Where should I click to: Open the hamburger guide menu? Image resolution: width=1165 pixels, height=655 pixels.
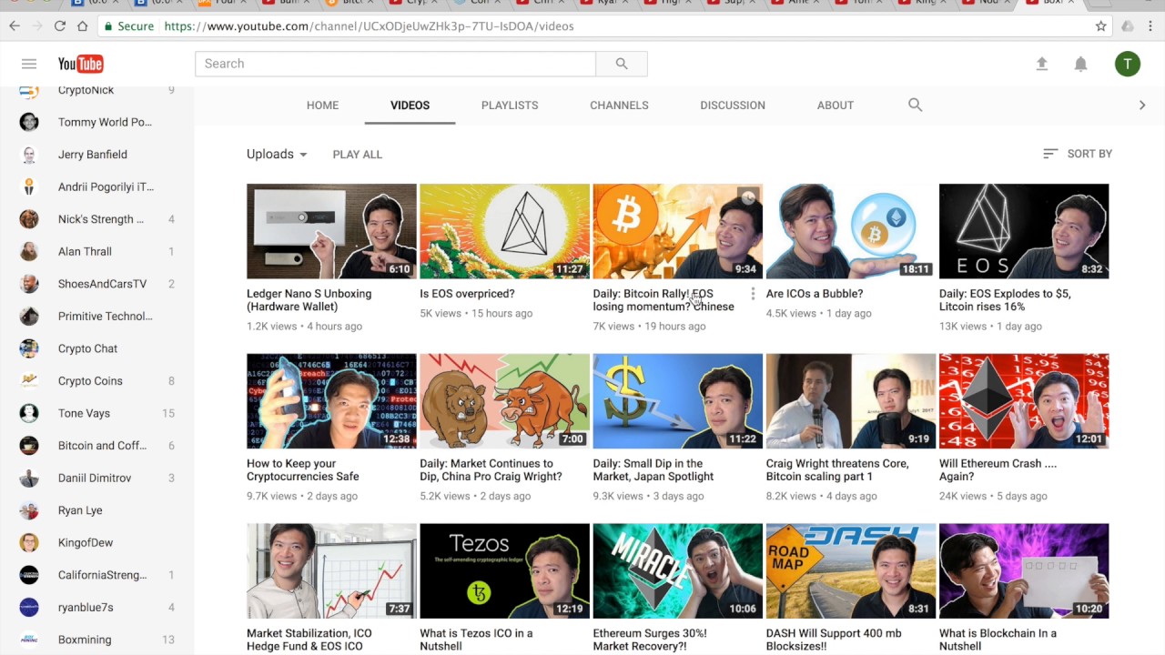coord(29,64)
